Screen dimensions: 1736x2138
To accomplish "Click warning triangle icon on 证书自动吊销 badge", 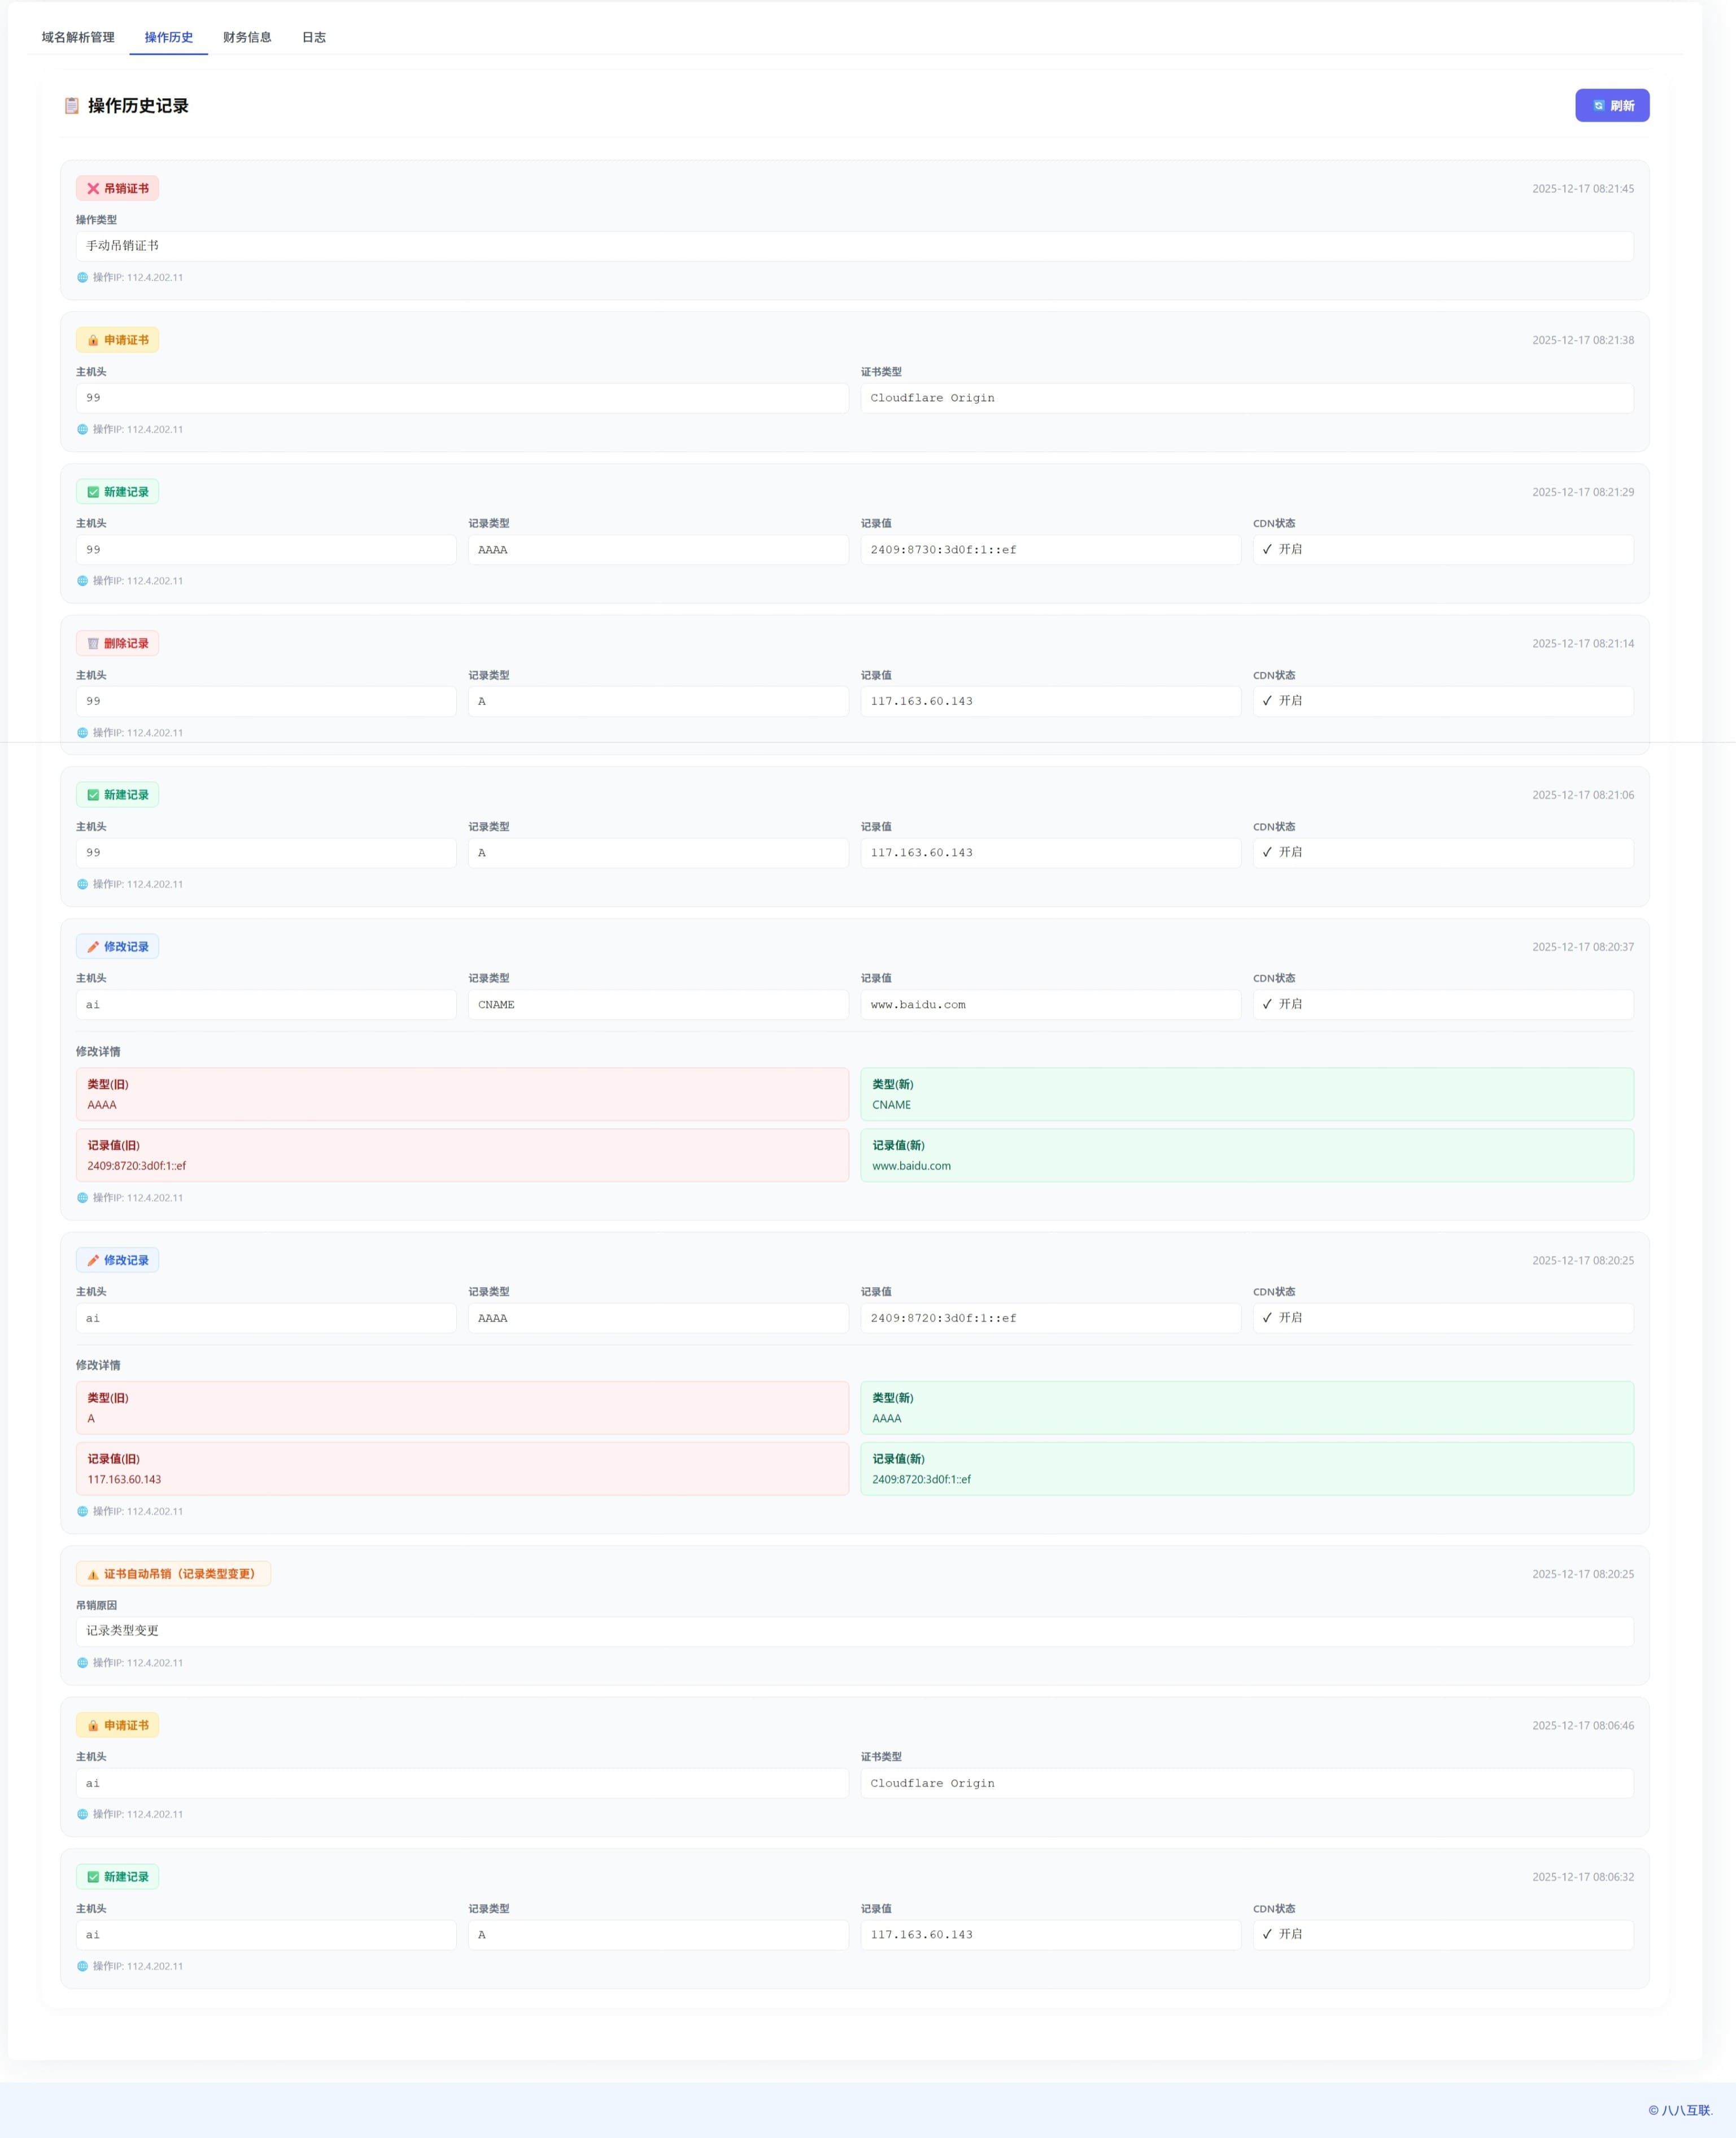I will click(x=93, y=1575).
